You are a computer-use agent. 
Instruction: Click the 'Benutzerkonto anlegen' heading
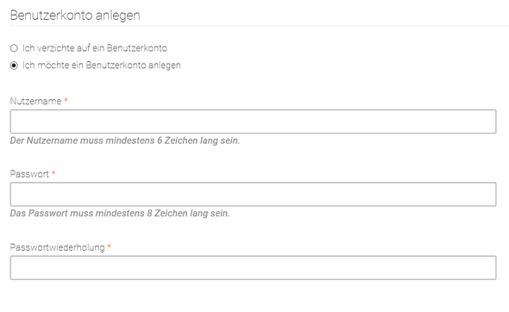75,16
